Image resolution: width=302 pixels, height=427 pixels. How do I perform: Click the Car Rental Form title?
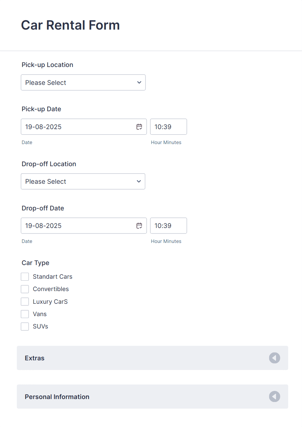coord(70,25)
